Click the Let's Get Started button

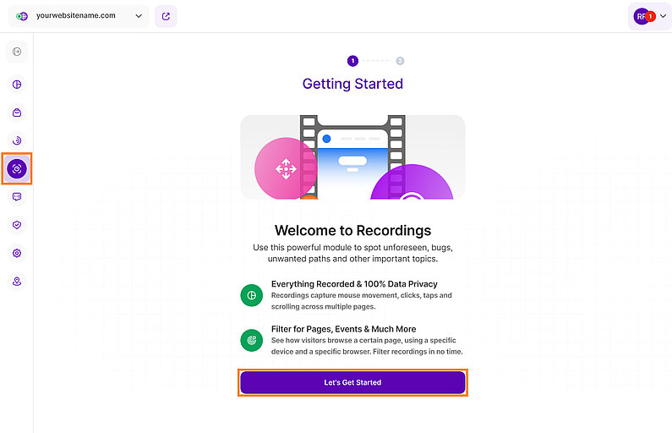352,382
